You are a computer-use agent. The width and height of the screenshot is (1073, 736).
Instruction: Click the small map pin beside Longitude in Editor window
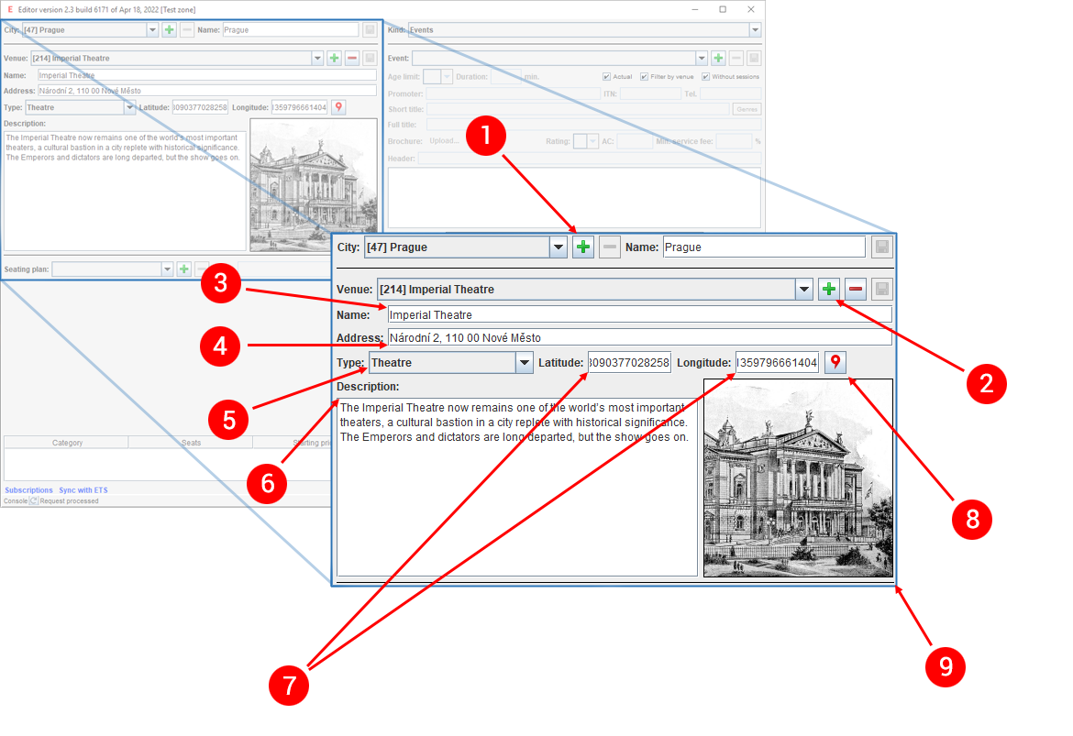(338, 107)
